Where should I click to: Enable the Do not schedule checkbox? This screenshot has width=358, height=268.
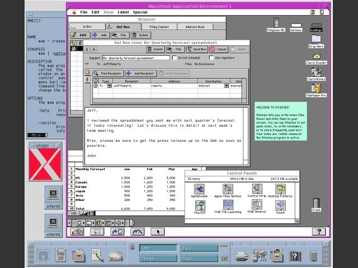click(x=175, y=58)
